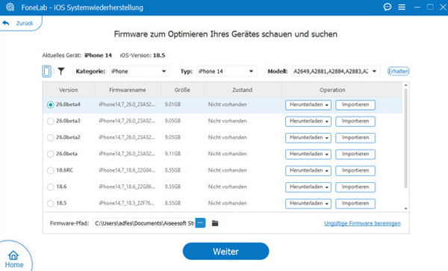Select the 18.6 firmware radio button
This screenshot has width=448, height=271.
pos(50,187)
